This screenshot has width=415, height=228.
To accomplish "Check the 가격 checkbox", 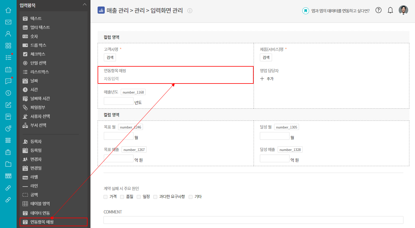I will tap(106, 197).
